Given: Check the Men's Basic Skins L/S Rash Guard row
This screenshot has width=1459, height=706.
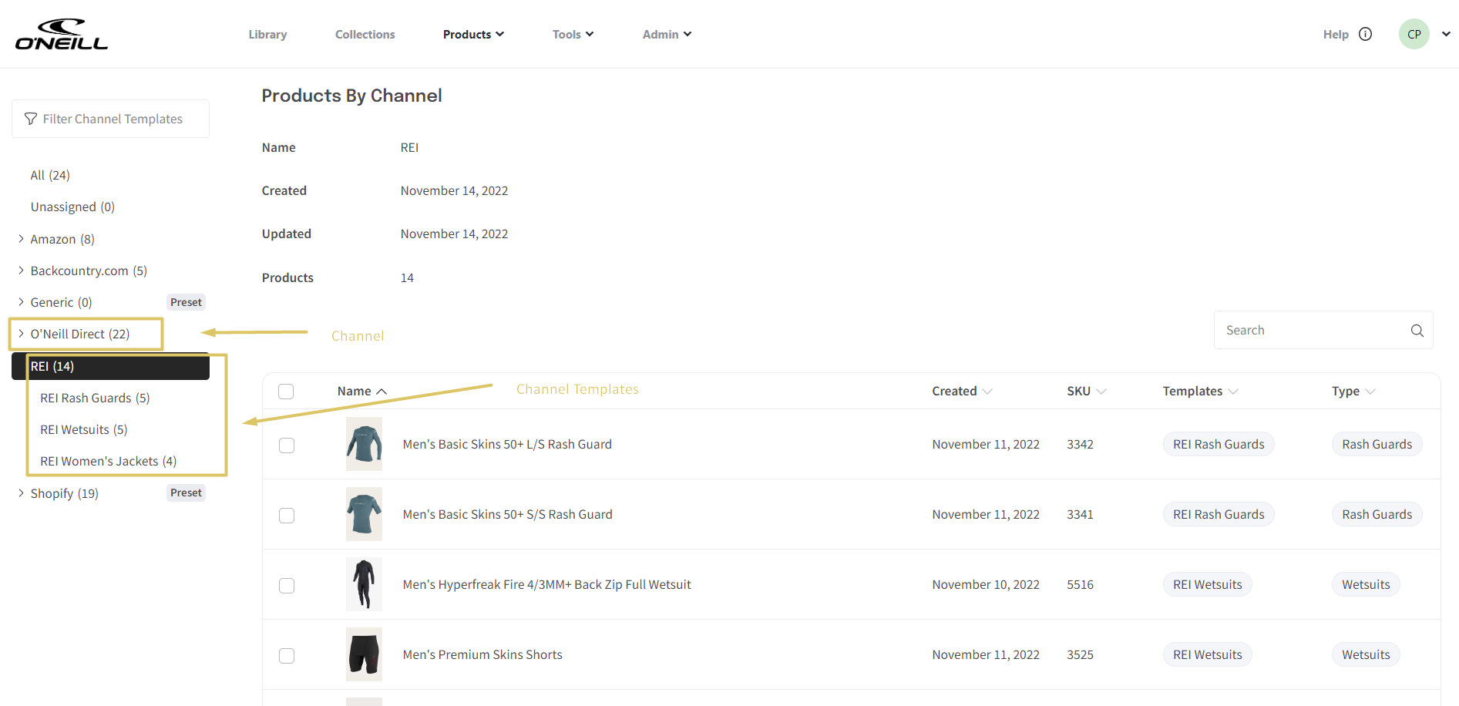Looking at the screenshot, I should [x=287, y=445].
